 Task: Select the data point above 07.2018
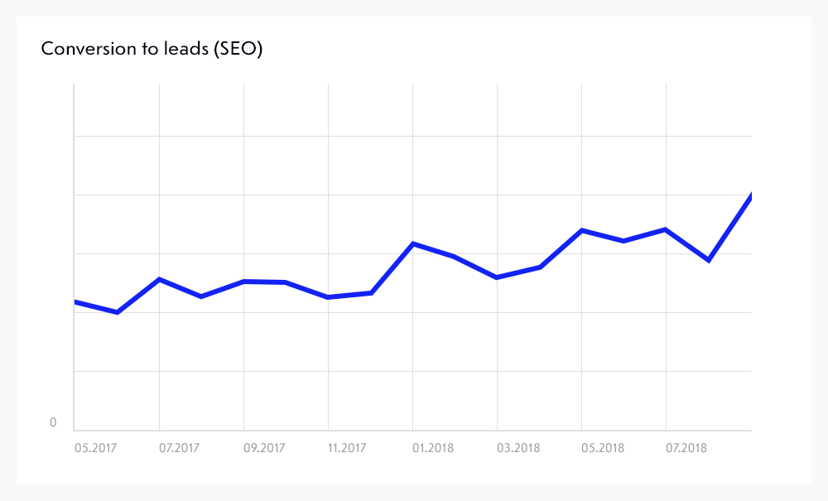point(667,229)
